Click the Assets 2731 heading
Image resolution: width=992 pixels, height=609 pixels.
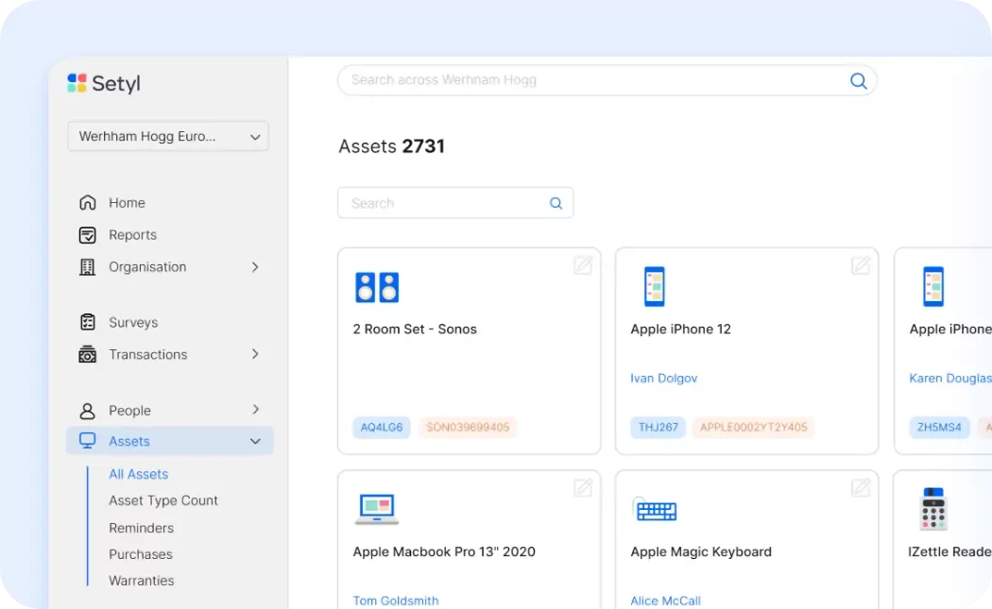click(x=392, y=146)
